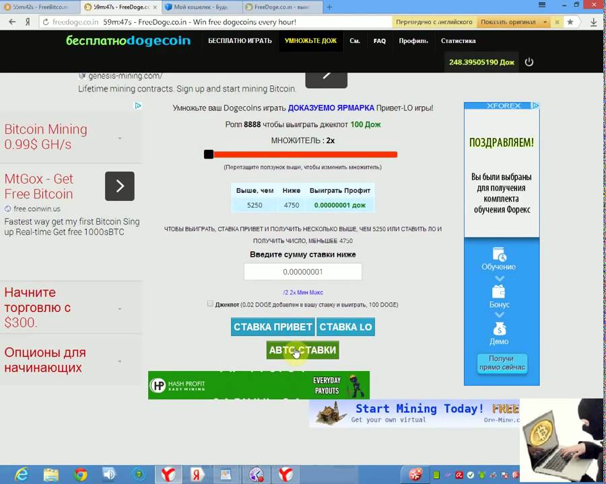Expand the Bitcoin Mining 0.99$ ad arrow
The width and height of the screenshot is (606, 484).
[x=120, y=138]
